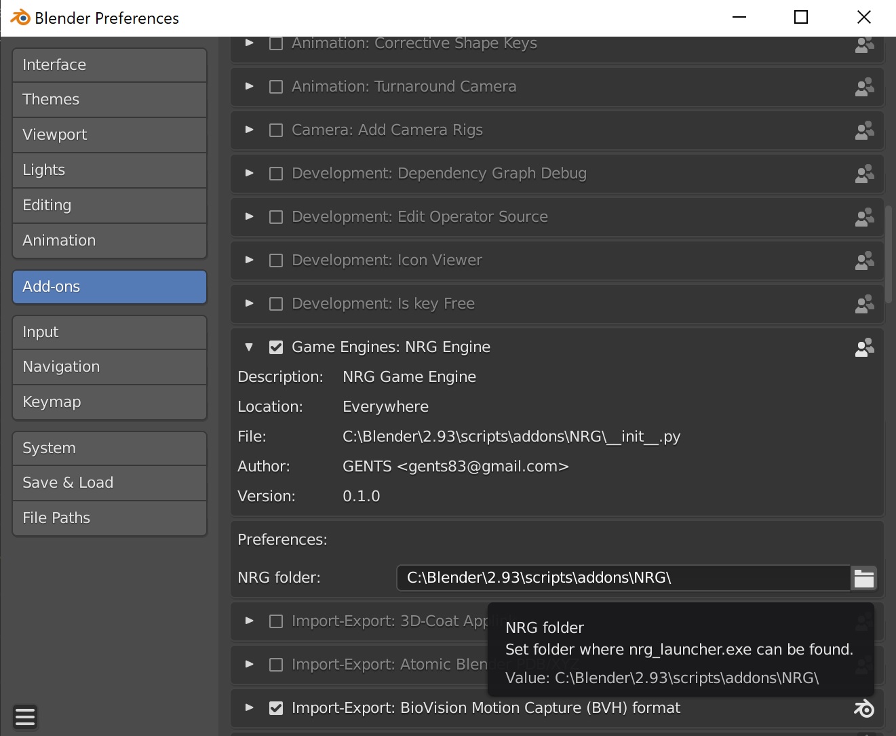Go to Animation preferences

(109, 241)
